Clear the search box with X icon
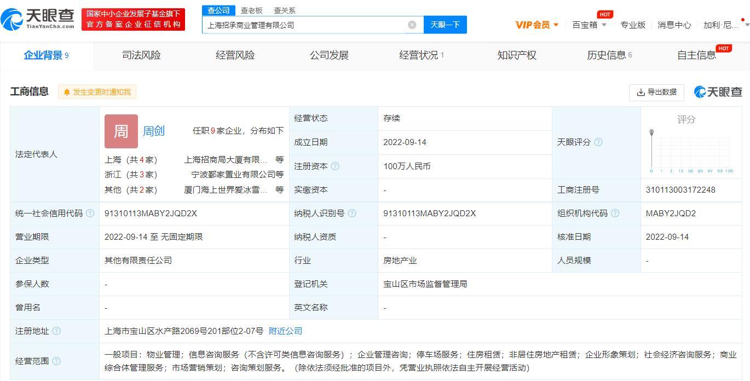The height and width of the screenshot is (381, 750). click(x=412, y=25)
